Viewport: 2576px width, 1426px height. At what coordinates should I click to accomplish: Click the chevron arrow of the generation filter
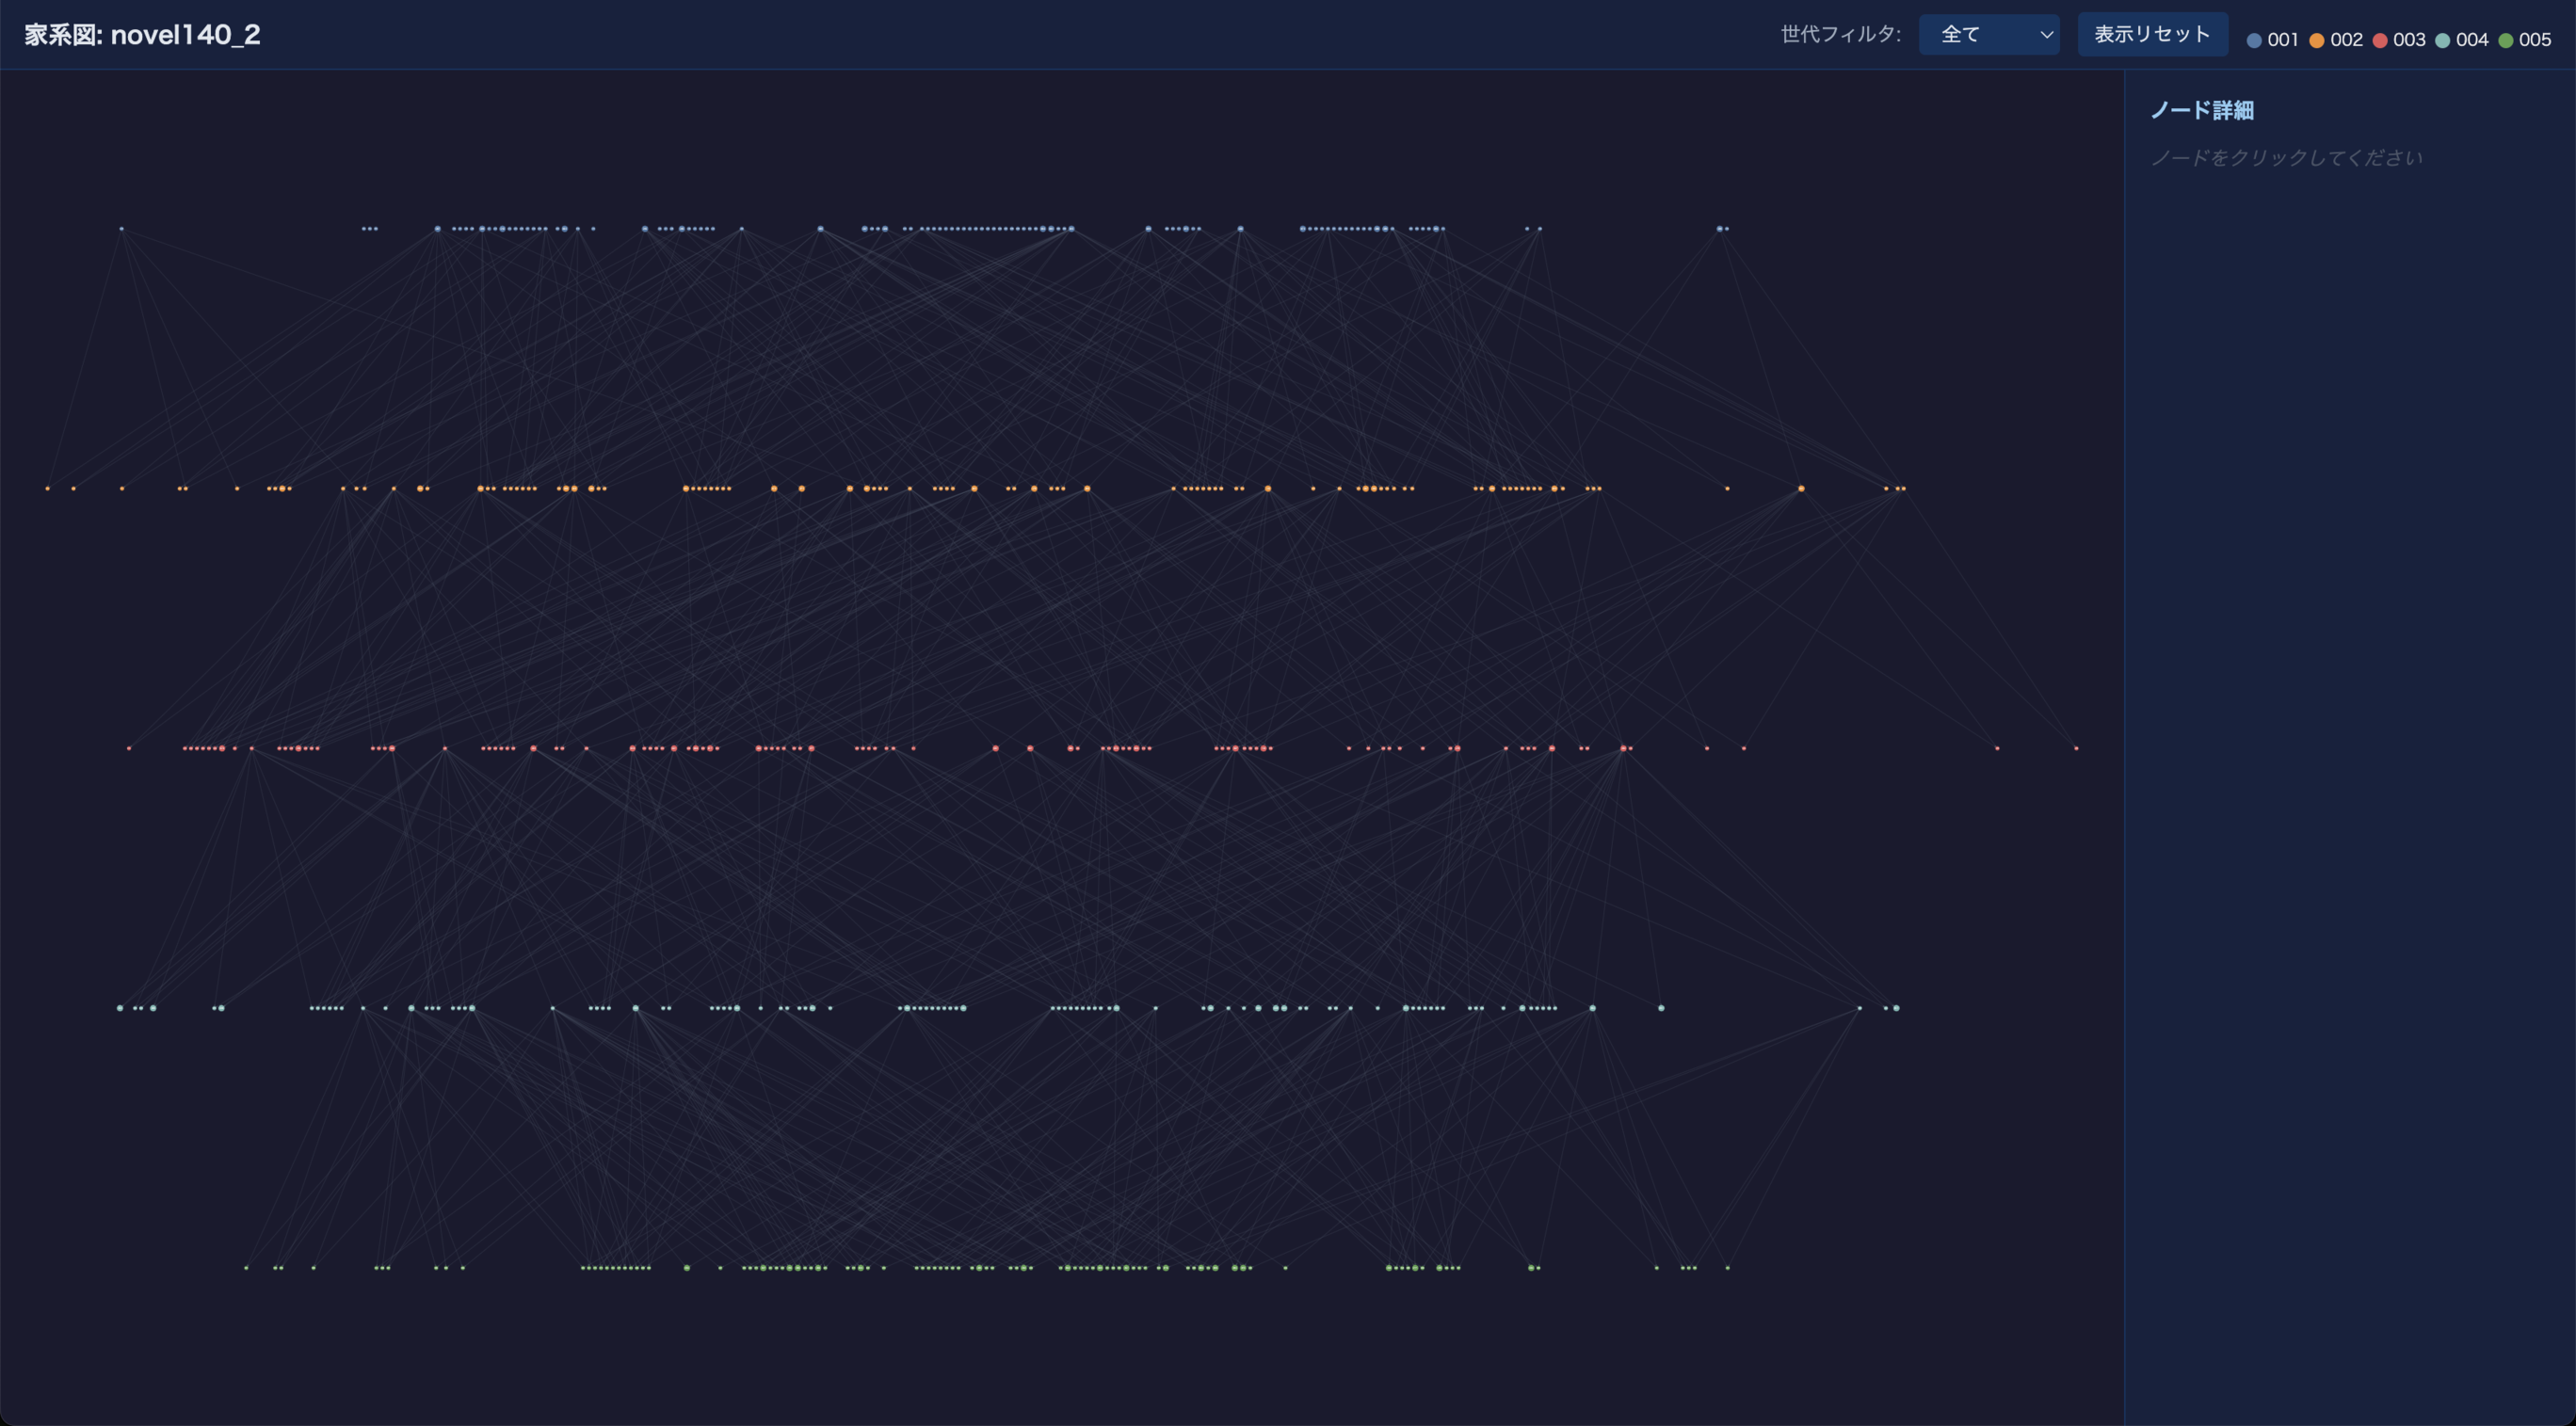point(2046,34)
